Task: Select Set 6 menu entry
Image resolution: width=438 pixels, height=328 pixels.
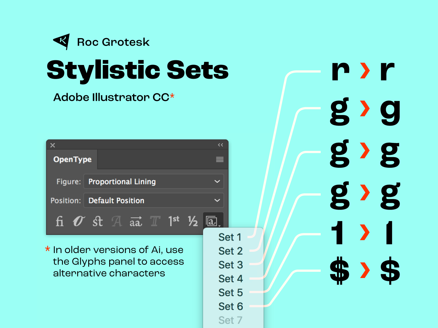Action: pyautogui.click(x=231, y=306)
